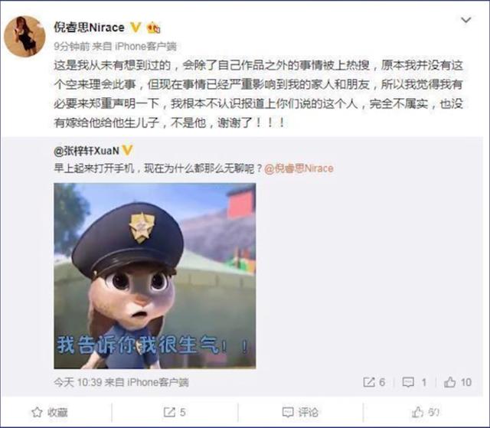Image resolution: width=490 pixels, height=428 pixels.
Task: Like the quoted post with 10 likes
Action: [x=458, y=382]
